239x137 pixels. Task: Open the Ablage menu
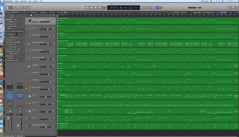click(x=16, y=1)
